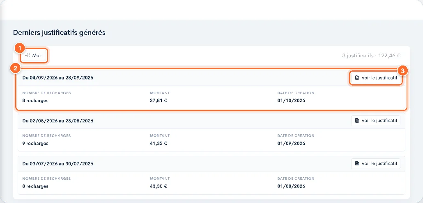This screenshot has width=423, height=203.
Task: Click the 3 justificatifs · 122,46 € summary
Action: click(371, 56)
